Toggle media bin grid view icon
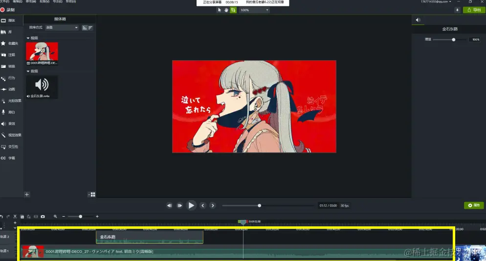Screen dimensions: 486x261 pos(92,195)
